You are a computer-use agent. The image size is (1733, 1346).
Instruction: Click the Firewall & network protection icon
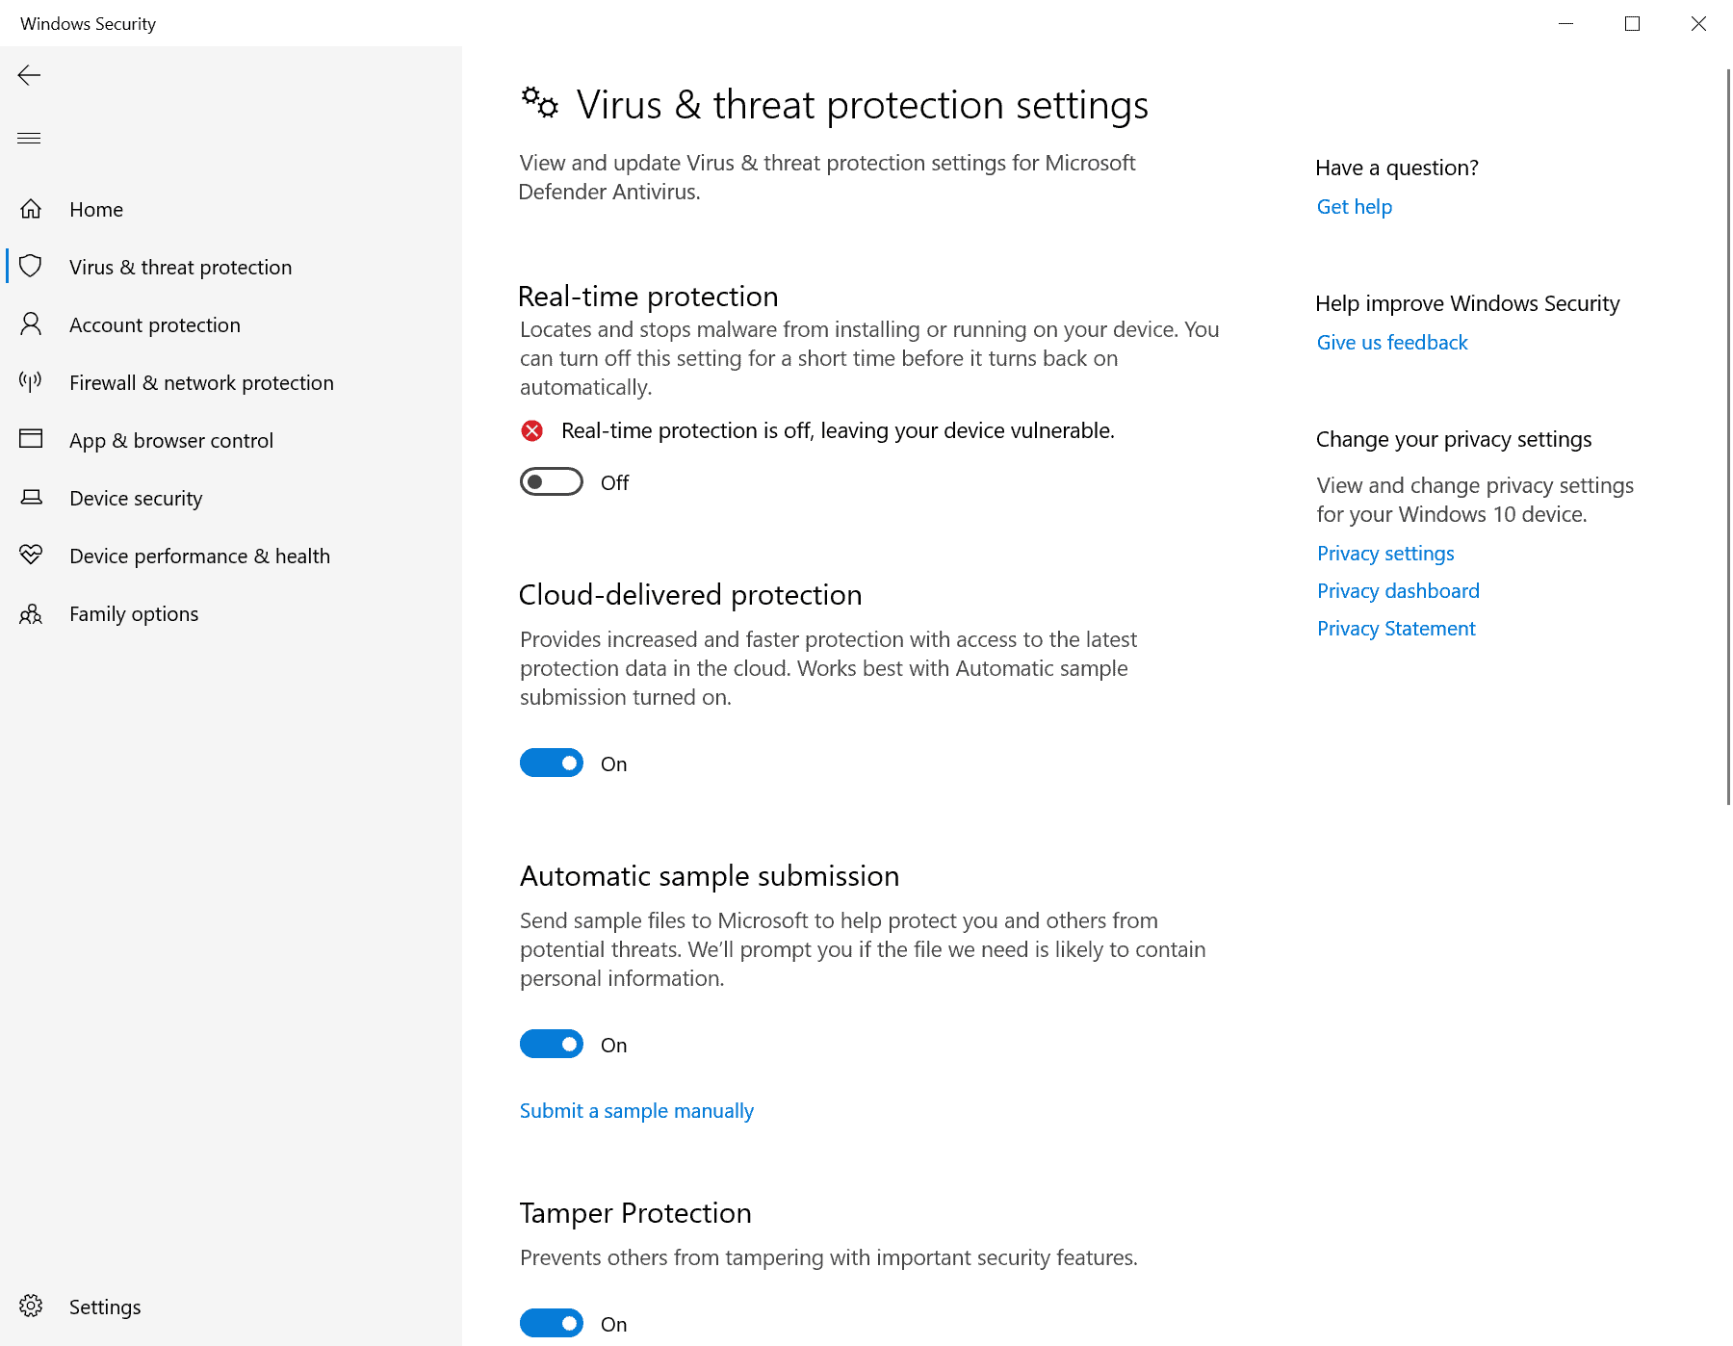point(30,382)
